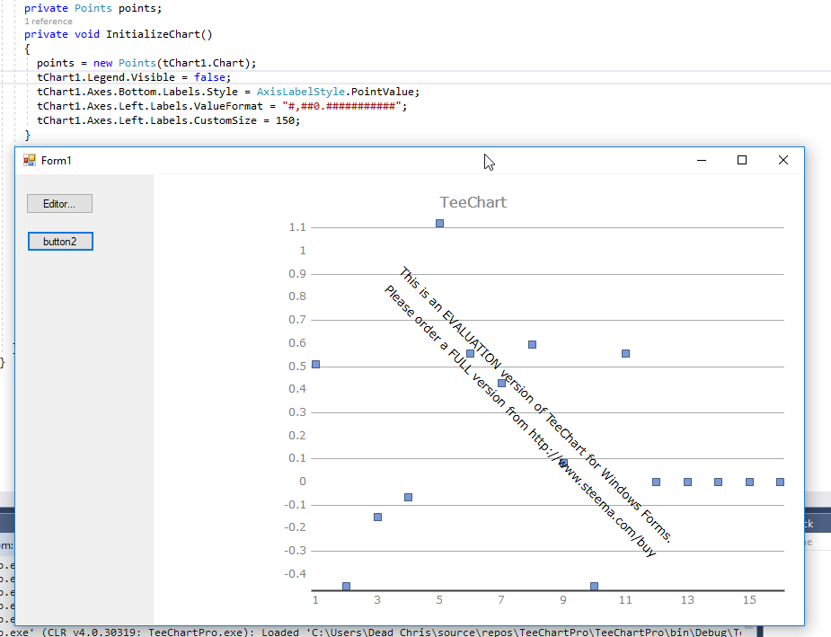The width and height of the screenshot is (831, 637).
Task: Click the "-0.4" left axis label
Action: (296, 574)
